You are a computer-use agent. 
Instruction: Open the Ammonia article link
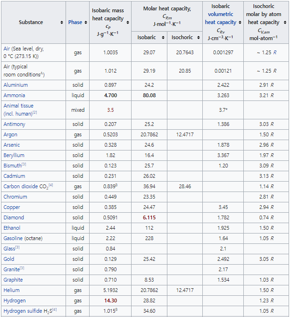pos(14,95)
